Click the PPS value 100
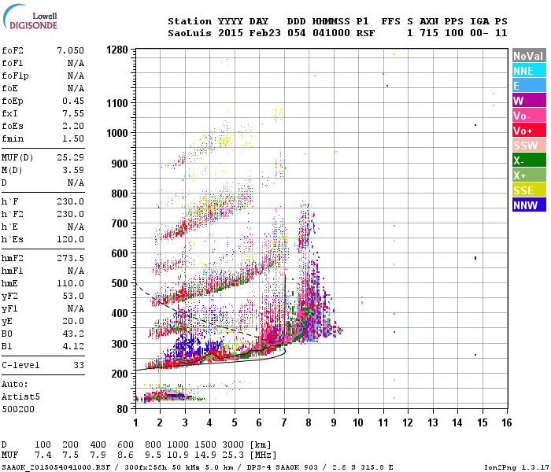The image size is (551, 472). [454, 33]
